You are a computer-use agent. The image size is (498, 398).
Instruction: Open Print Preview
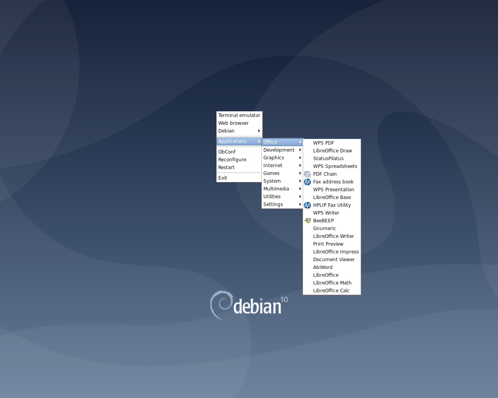coord(332,244)
